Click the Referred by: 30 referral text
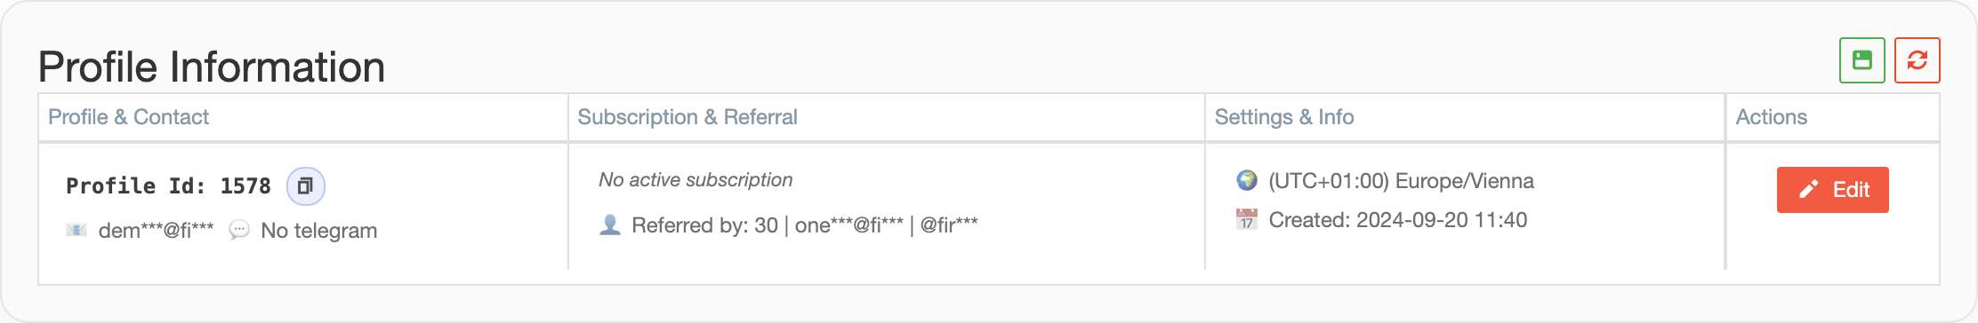The height and width of the screenshot is (323, 1978). 705,225
